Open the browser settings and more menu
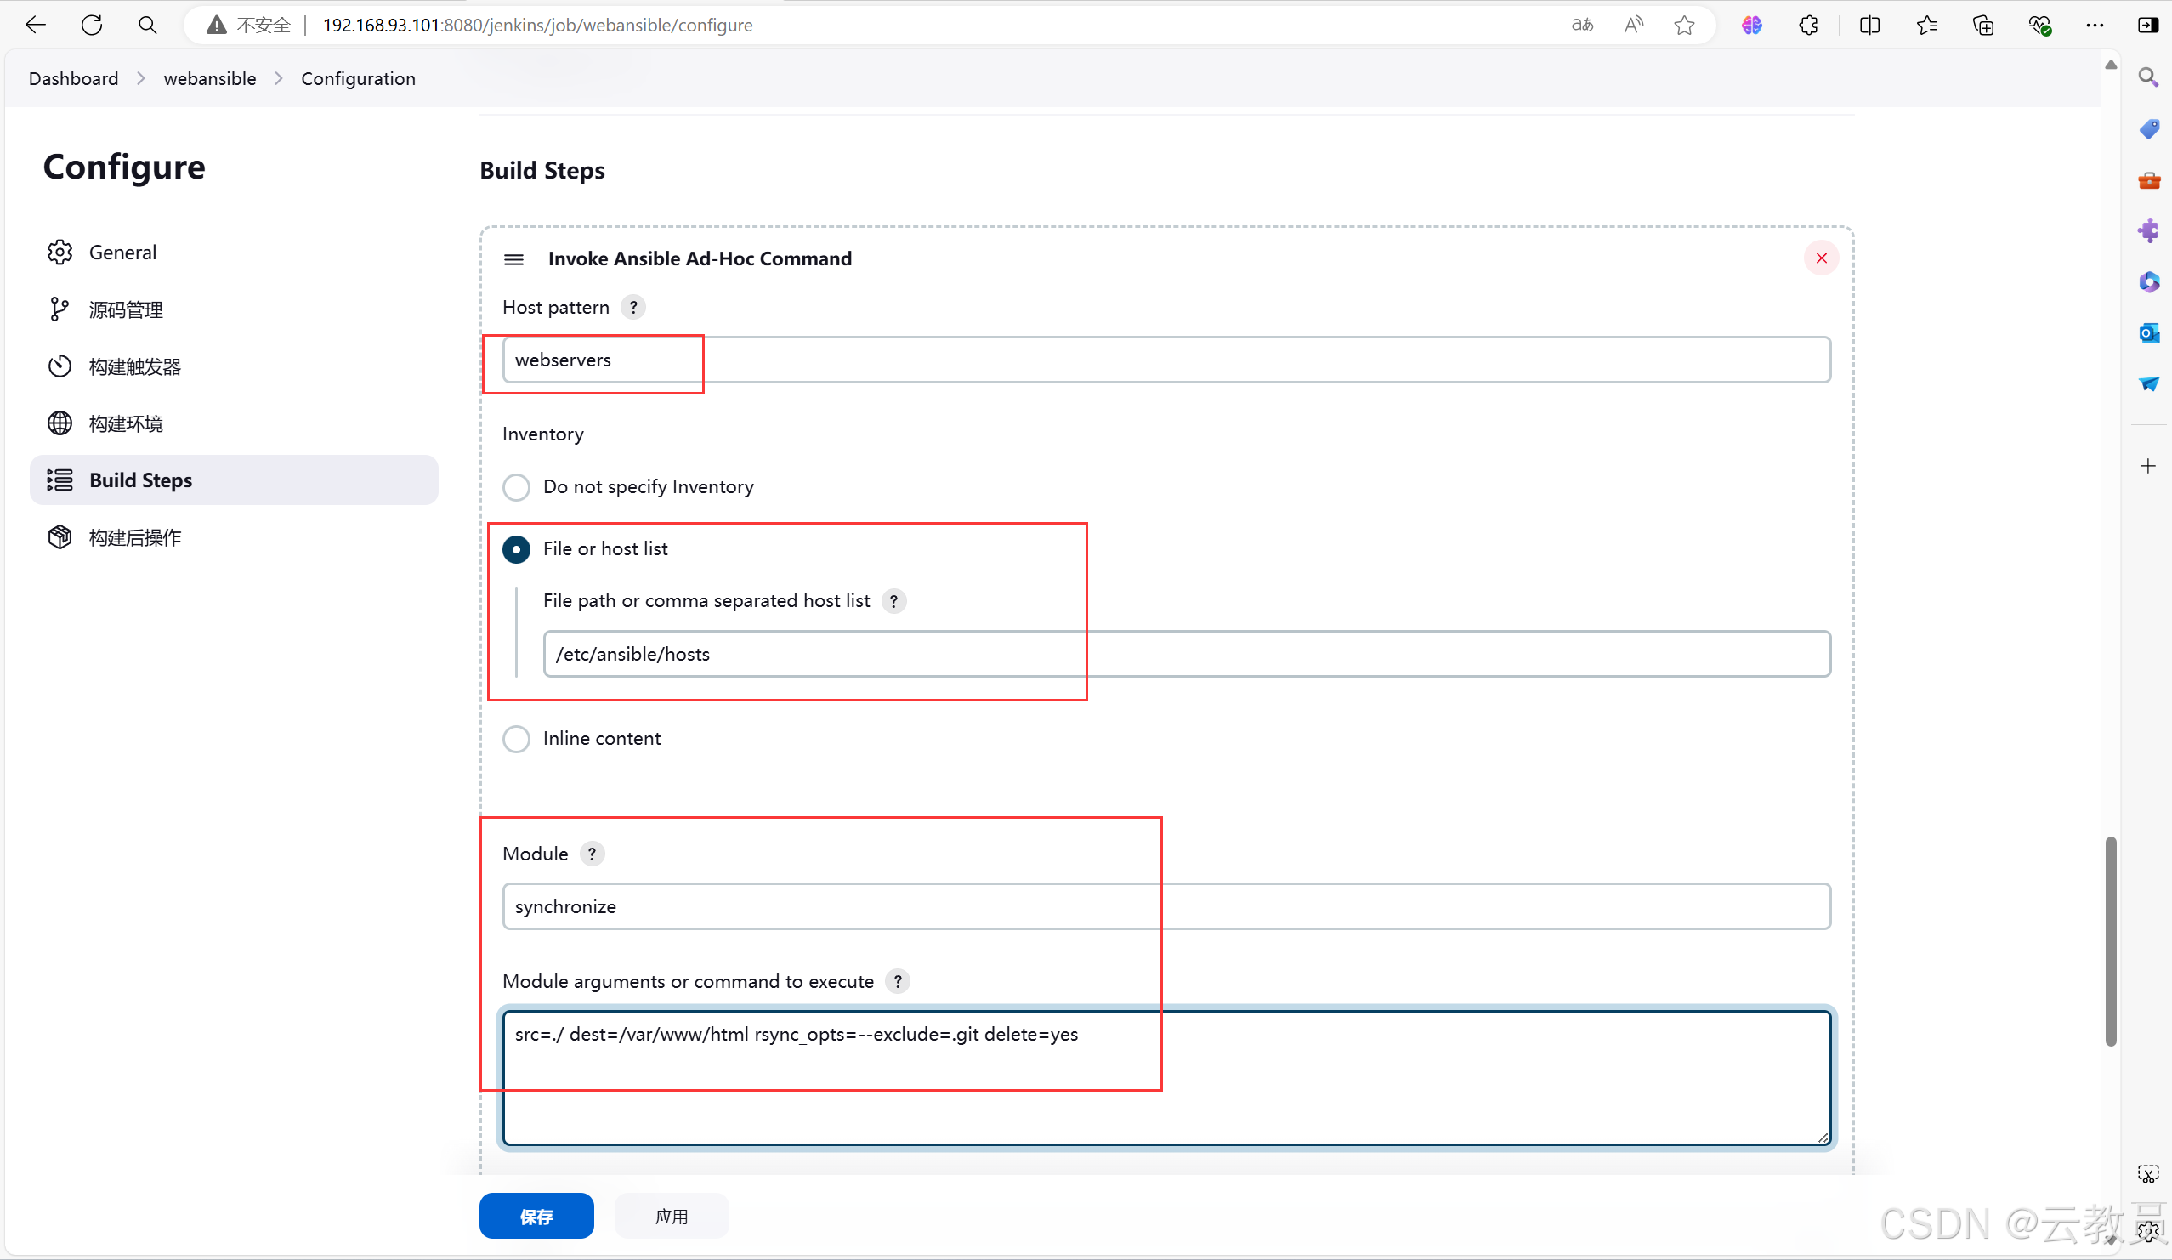Image resolution: width=2172 pixels, height=1260 pixels. click(2095, 25)
